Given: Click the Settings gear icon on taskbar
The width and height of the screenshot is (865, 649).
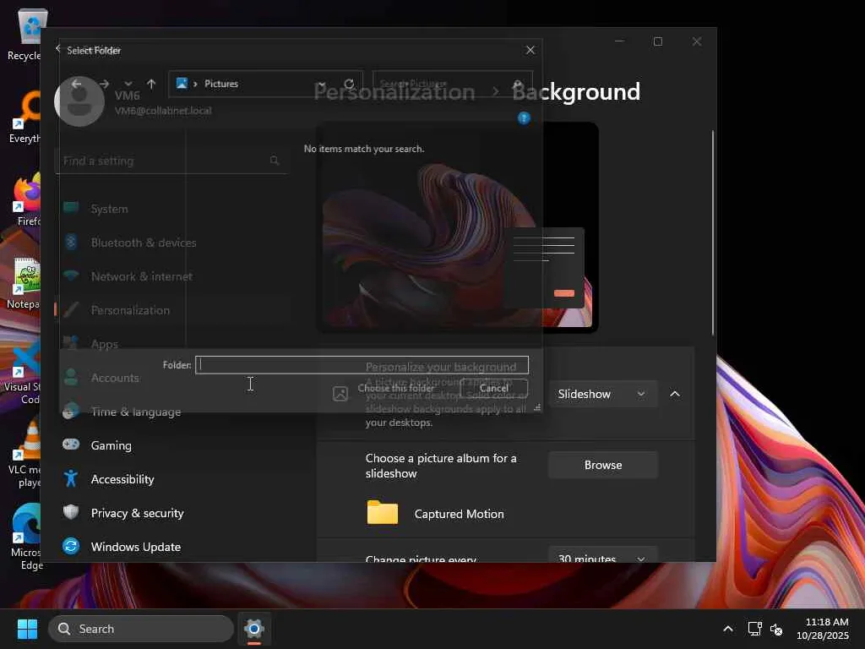Looking at the screenshot, I should point(254,629).
